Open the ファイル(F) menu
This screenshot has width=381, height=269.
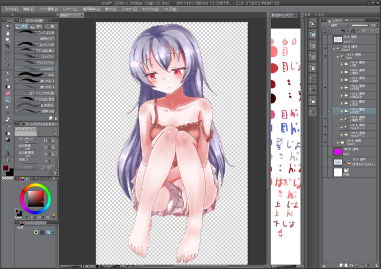click(x=11, y=9)
